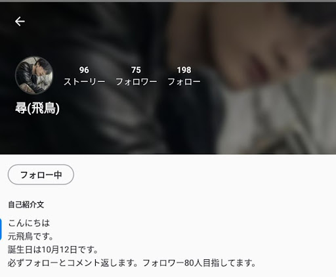This screenshot has width=336, height=277.
Task: Open the circular profile avatar photo
Action: tap(34, 75)
